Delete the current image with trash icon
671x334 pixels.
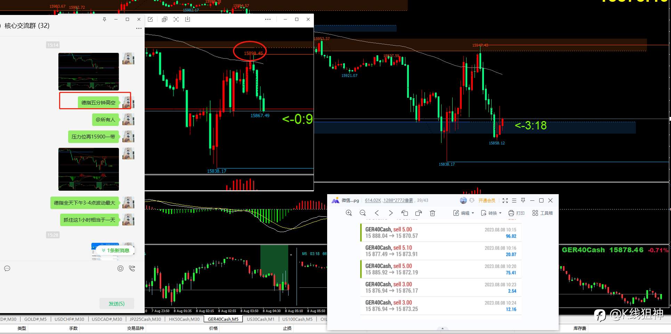[432, 213]
